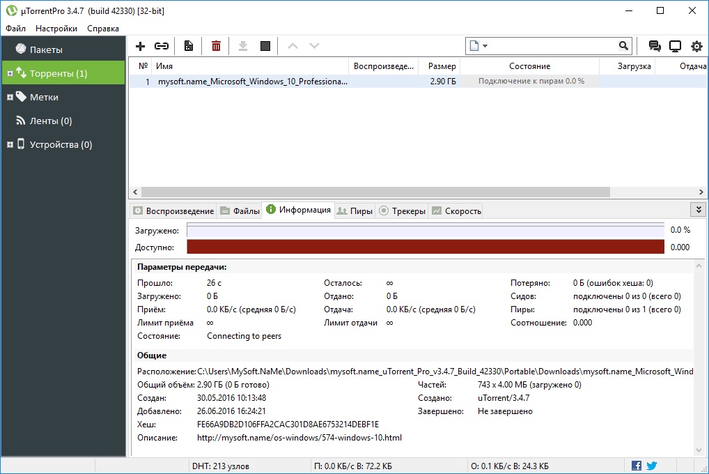
Task: Click the Move Down Queue arrow
Action: click(x=314, y=46)
